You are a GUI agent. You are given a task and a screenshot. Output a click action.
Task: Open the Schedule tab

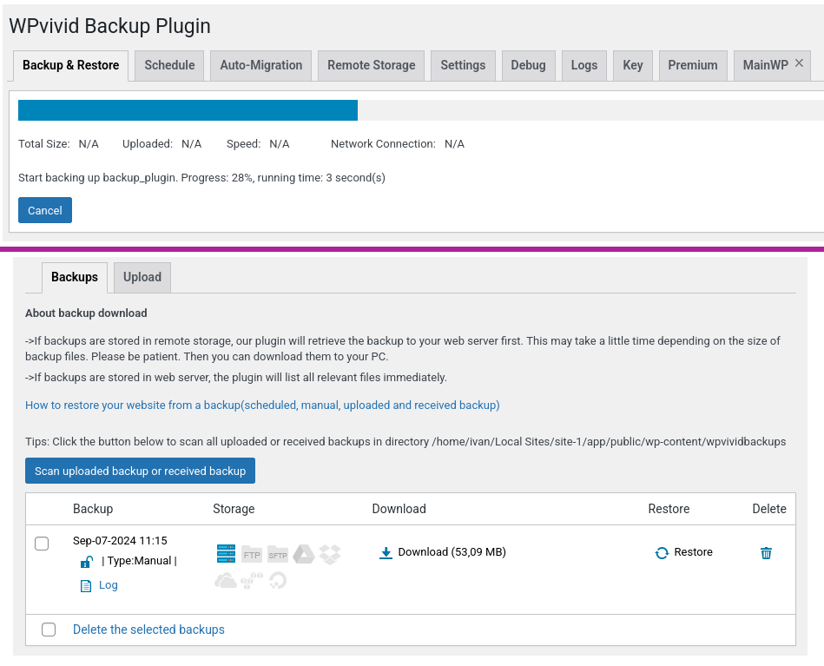point(169,66)
